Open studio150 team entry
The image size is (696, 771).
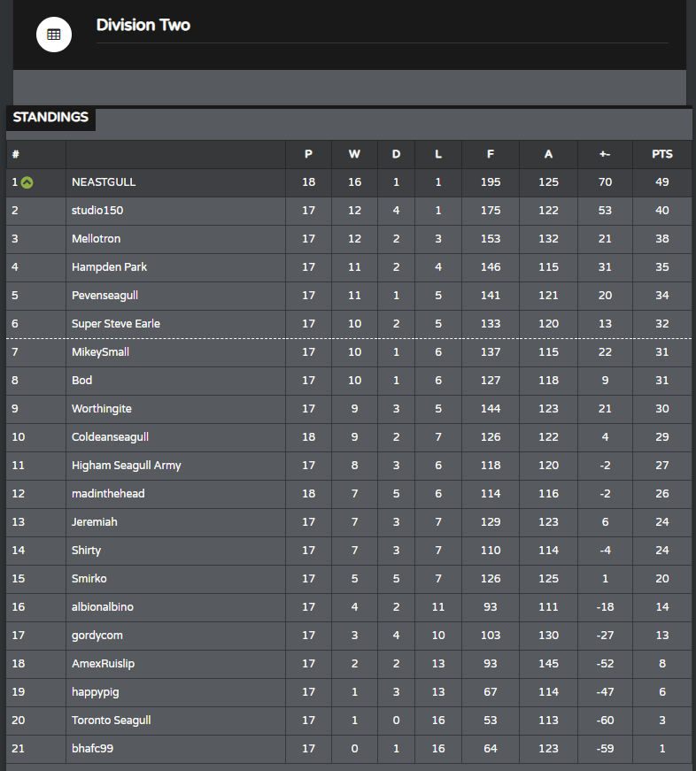97,211
